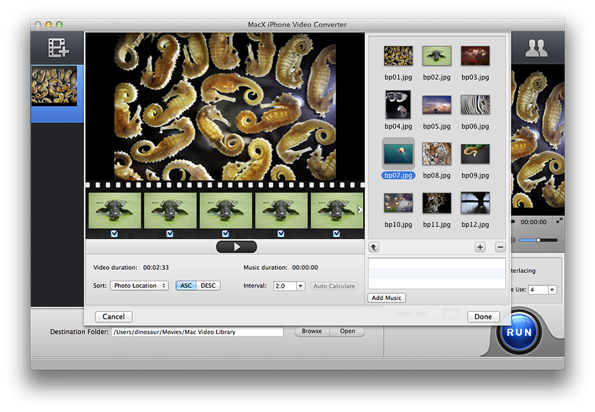Uncheck the first filmstrip frame checkbox

(x=114, y=234)
